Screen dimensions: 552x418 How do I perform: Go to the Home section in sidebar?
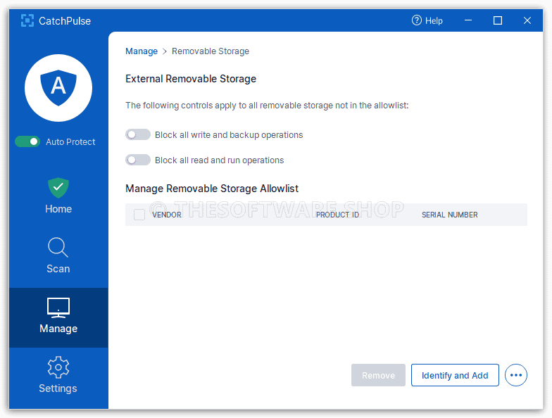pos(58,196)
